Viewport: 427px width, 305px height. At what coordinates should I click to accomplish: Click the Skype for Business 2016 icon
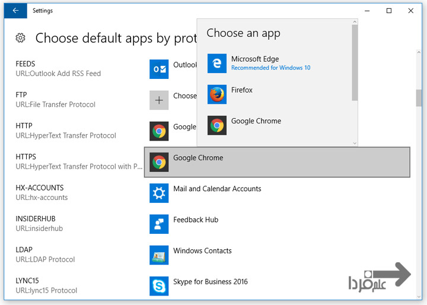click(x=159, y=285)
